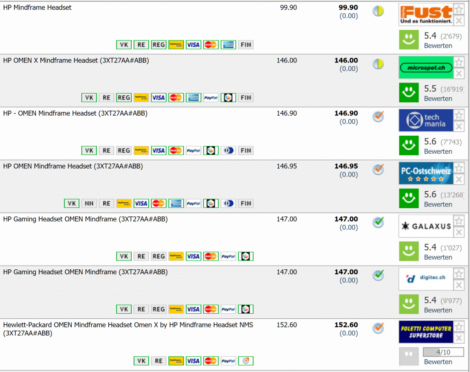The height and width of the screenshot is (372, 470).
Task: Click the grey smiley icon for Foletti Computer
Action: [408, 356]
